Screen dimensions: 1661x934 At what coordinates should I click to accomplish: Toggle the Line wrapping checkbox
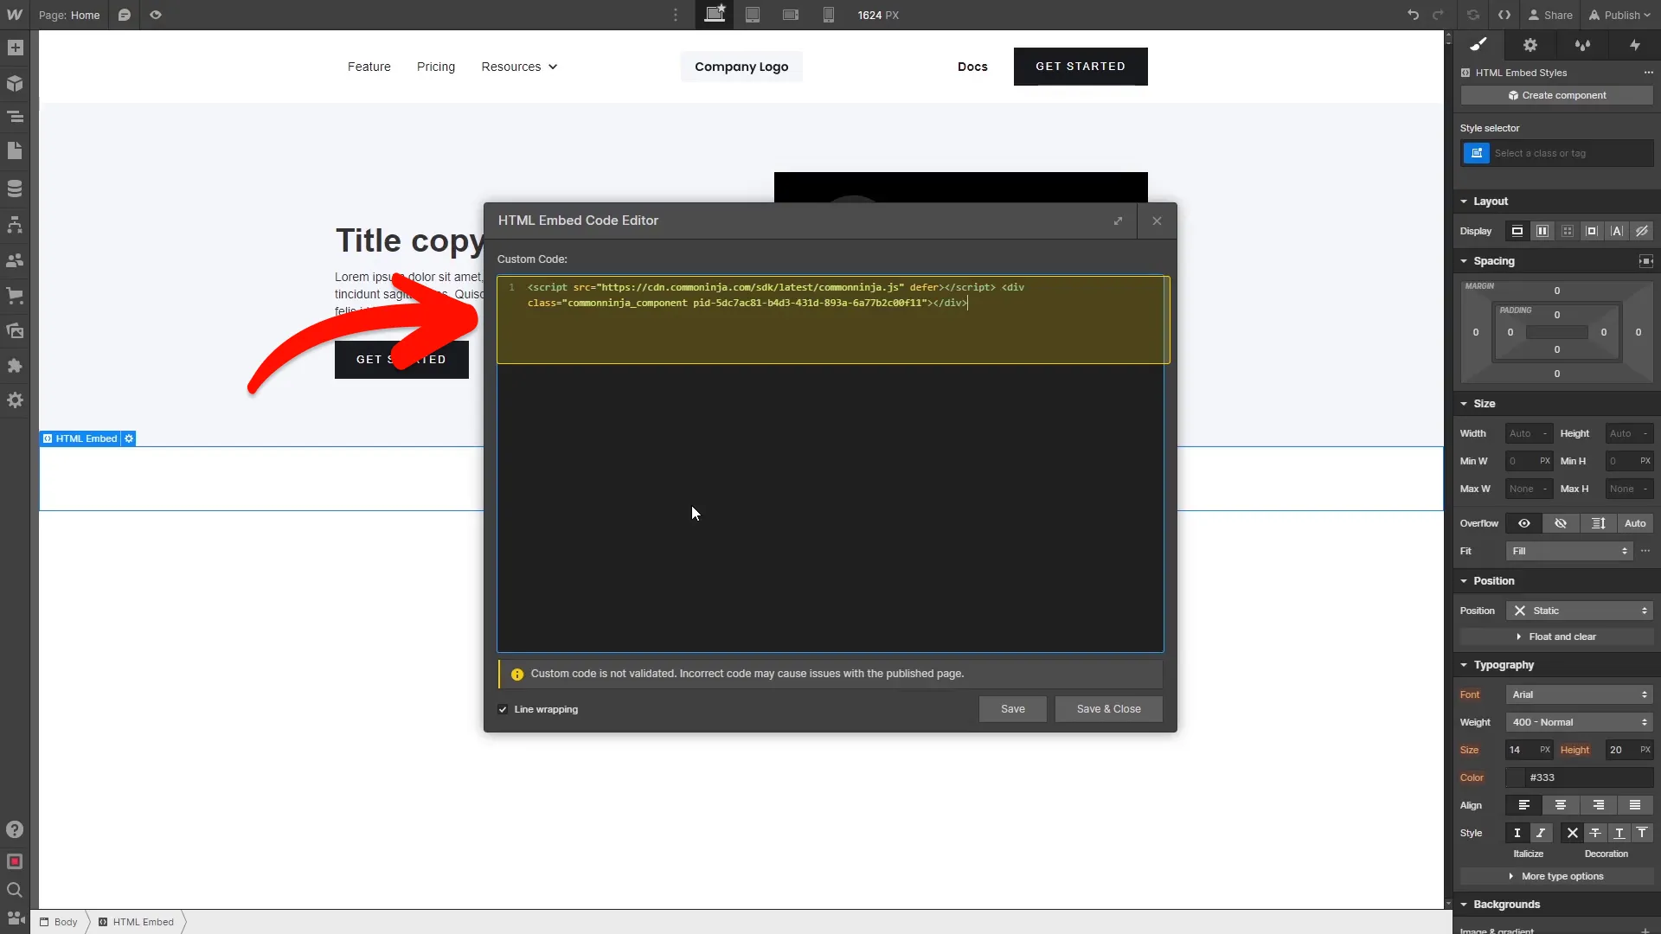503,709
